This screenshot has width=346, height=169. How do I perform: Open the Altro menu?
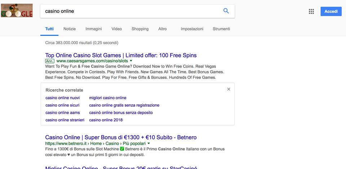coord(163,29)
